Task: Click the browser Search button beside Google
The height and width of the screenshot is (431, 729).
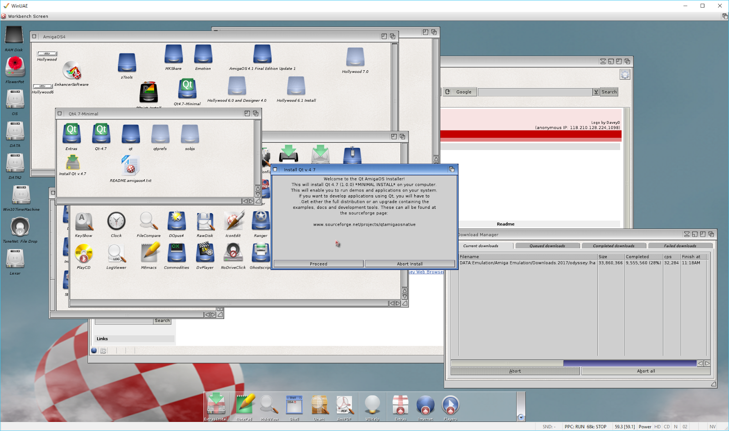Action: pos(609,92)
